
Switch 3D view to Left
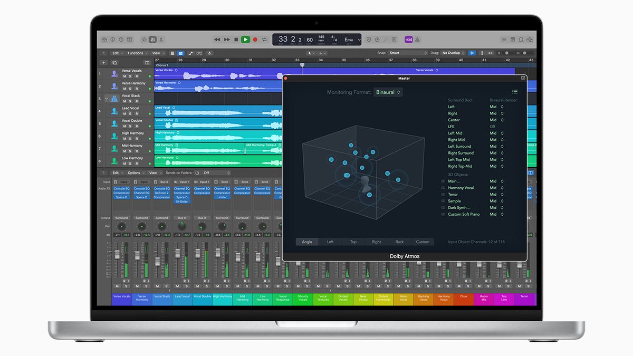coord(330,242)
